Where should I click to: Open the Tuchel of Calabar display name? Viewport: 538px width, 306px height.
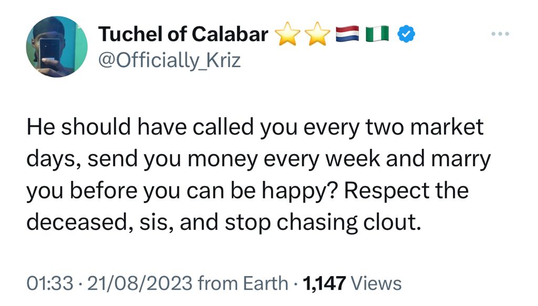(183, 34)
